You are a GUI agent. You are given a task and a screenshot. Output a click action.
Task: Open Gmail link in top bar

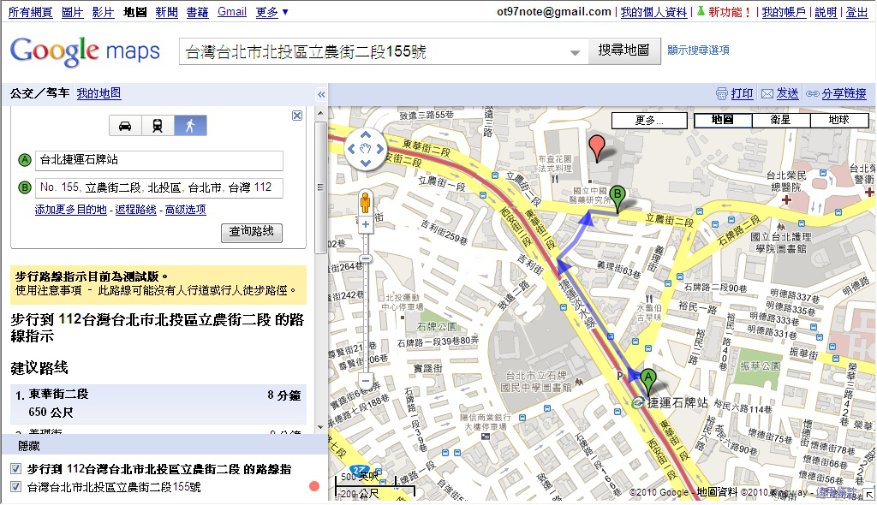click(232, 12)
